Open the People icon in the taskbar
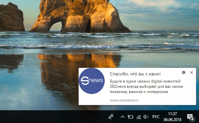199x123 pixels. pos(111,117)
